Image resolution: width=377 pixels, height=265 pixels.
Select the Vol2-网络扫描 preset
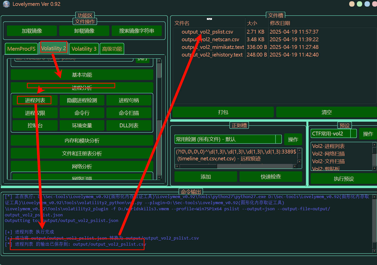tap(328, 154)
